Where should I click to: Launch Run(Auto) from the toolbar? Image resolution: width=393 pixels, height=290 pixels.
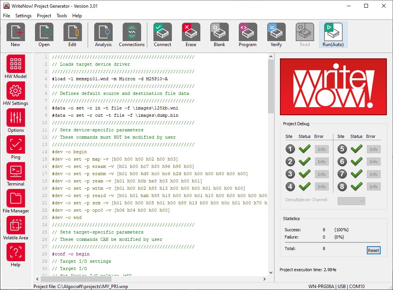point(333,35)
